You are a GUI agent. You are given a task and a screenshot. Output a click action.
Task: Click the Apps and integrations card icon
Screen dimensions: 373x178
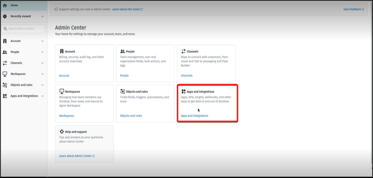183,91
